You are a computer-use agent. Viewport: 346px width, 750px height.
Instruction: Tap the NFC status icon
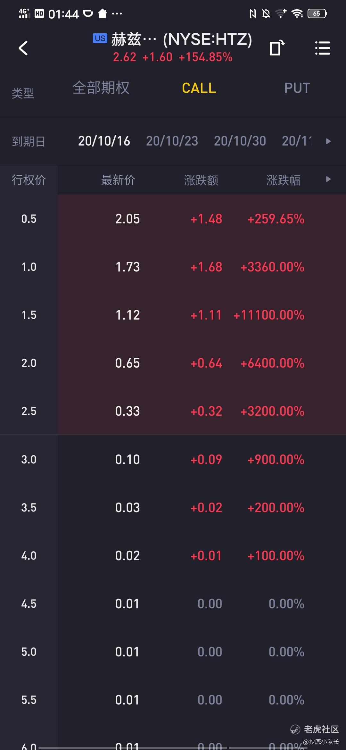coord(253,13)
